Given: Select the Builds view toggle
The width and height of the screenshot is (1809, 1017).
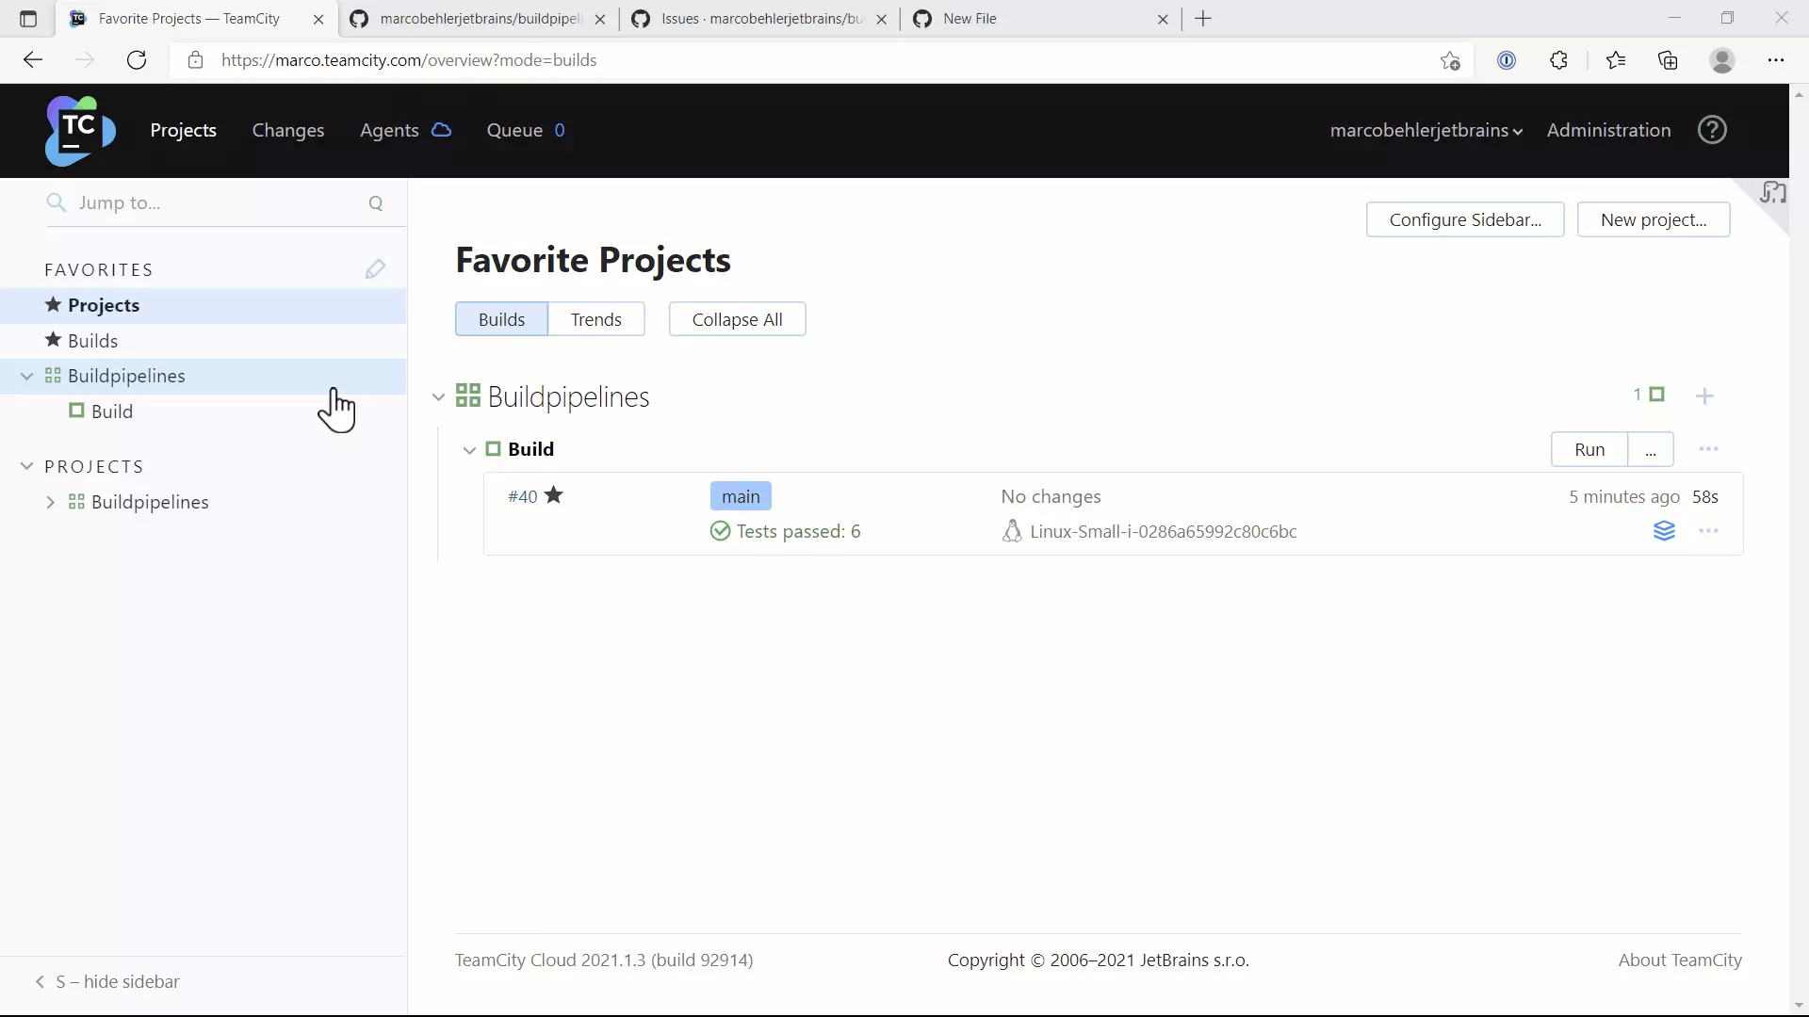Looking at the screenshot, I should (x=501, y=319).
